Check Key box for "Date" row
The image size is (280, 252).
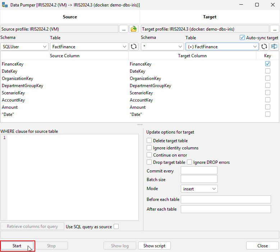tap(267, 114)
